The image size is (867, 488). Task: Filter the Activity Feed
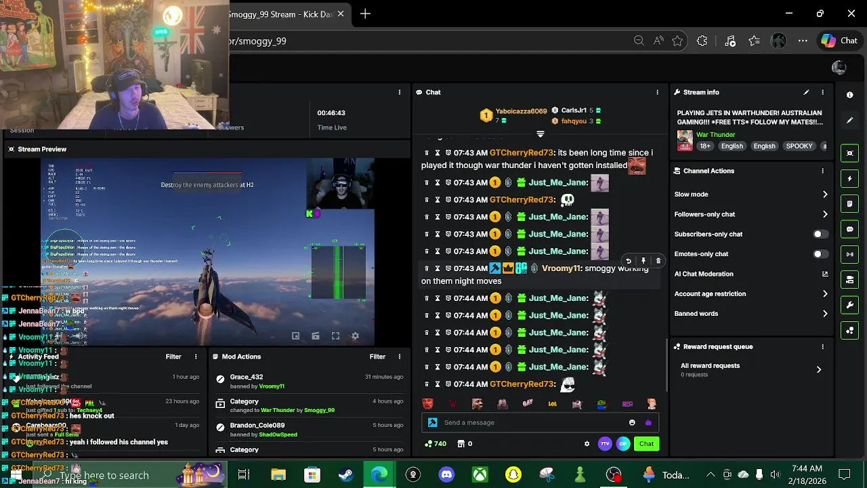pyautogui.click(x=173, y=357)
